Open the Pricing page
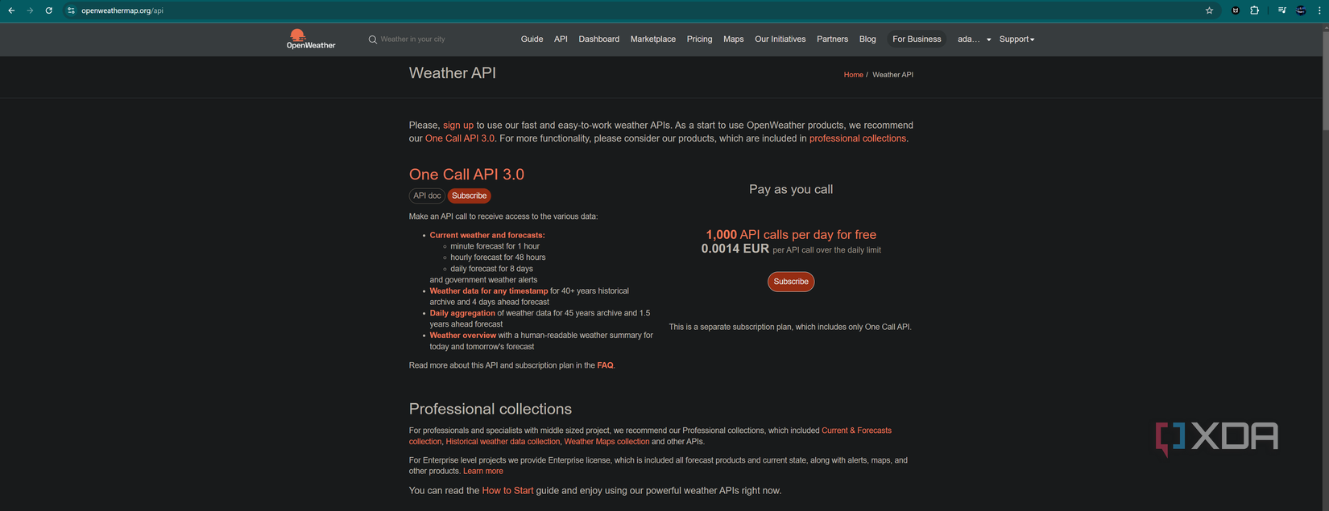 point(699,39)
